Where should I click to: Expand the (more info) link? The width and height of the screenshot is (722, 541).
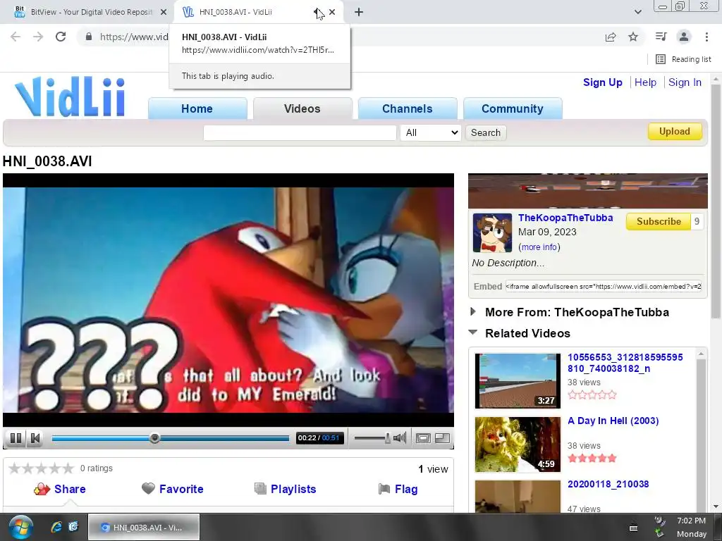[x=539, y=247]
